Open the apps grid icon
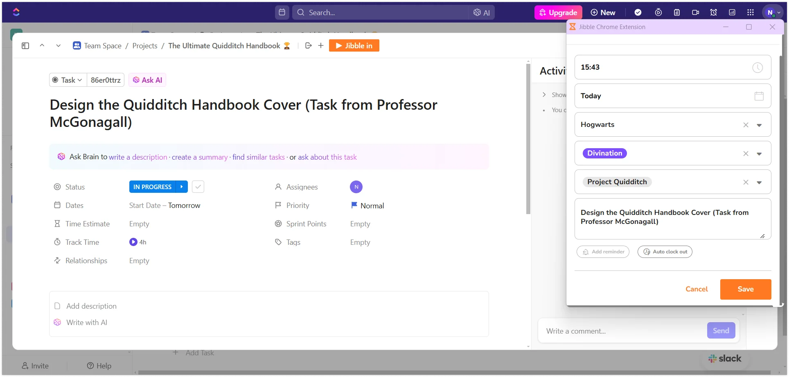The height and width of the screenshot is (377, 789). [x=751, y=12]
